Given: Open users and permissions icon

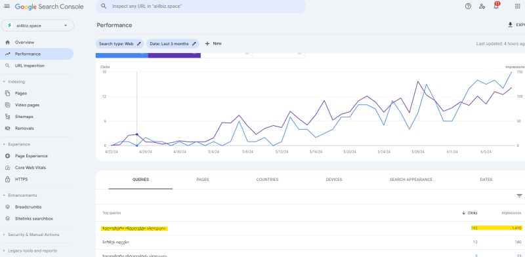Looking at the screenshot, I should tap(482, 6).
